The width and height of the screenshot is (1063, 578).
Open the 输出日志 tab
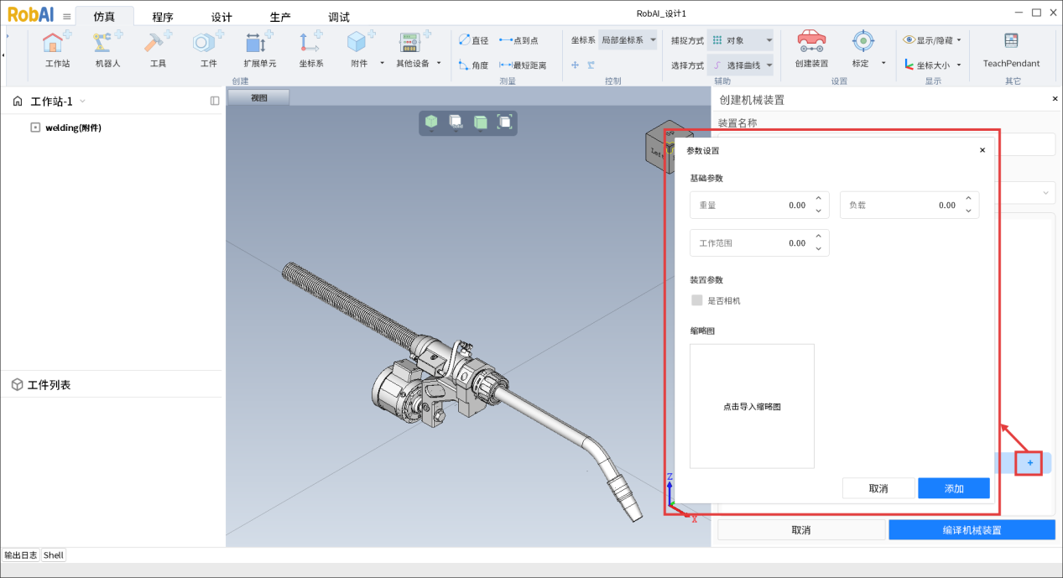pos(21,555)
